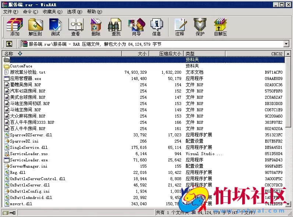Click the packed size value 1,632,200
This screenshot has height=217, width=293.
172,73
